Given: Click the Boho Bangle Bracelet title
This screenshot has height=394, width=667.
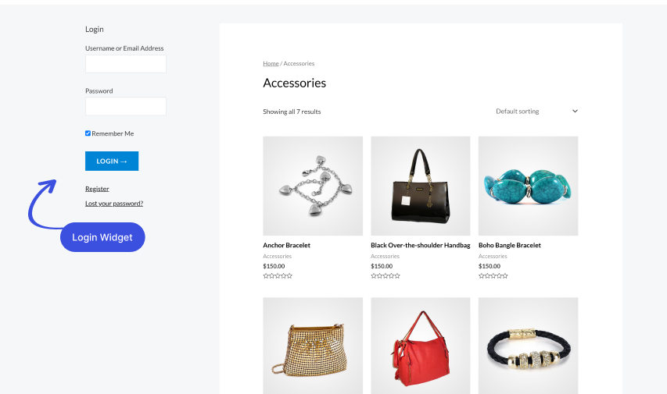Looking at the screenshot, I should pyautogui.click(x=510, y=246).
